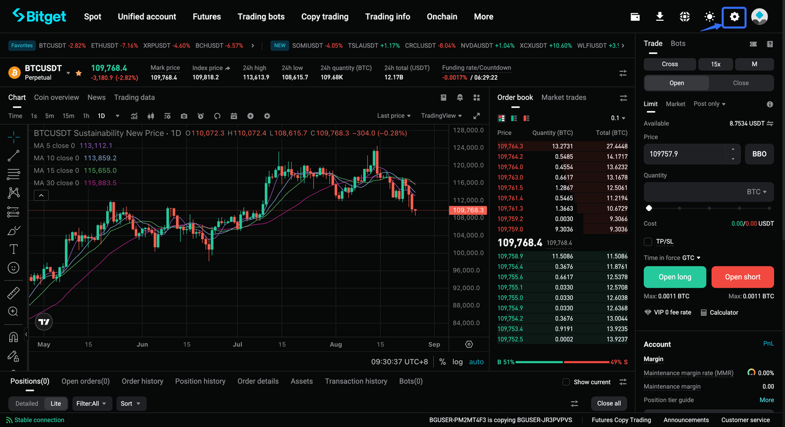
Task: Open the BTCUSDT pair selector arrow
Action: click(x=68, y=74)
